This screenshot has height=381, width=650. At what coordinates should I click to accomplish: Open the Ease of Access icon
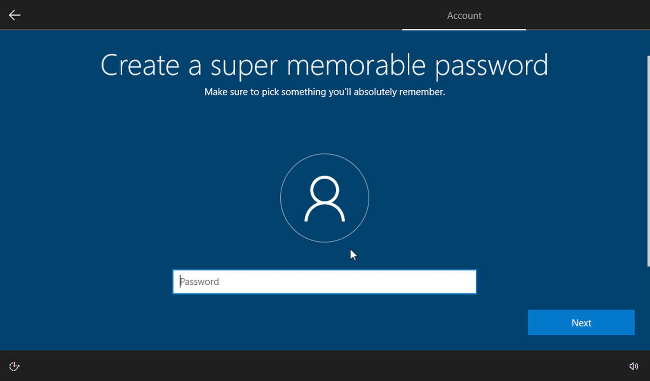(14, 366)
